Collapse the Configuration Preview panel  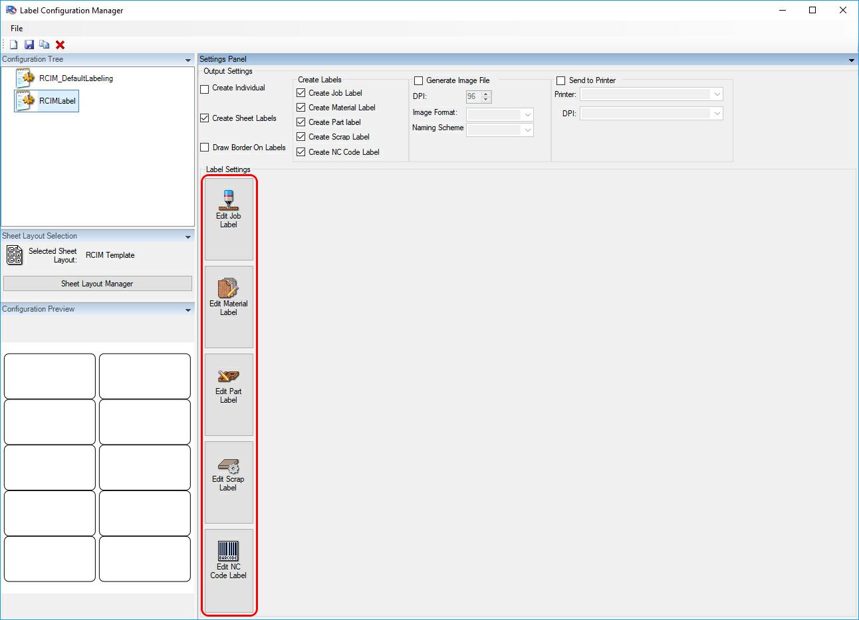click(x=187, y=308)
